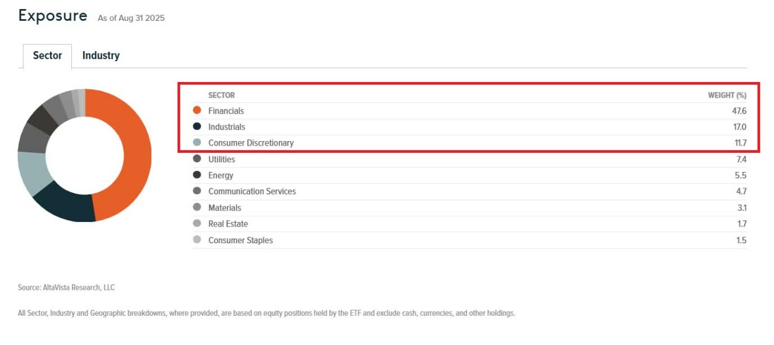This screenshot has width=774, height=345.
Task: Click the Communication Services row label
Action: 252,192
